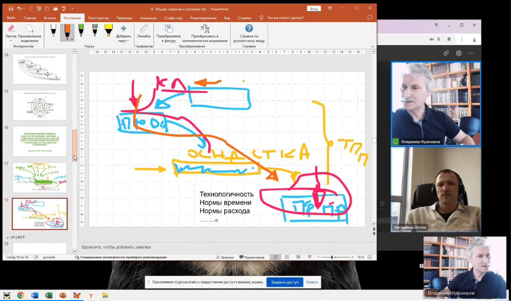Viewport: 511px width, 301px height.
Task: Open Ink Help (Справка по рукописному вводу)
Action: coord(249,30)
